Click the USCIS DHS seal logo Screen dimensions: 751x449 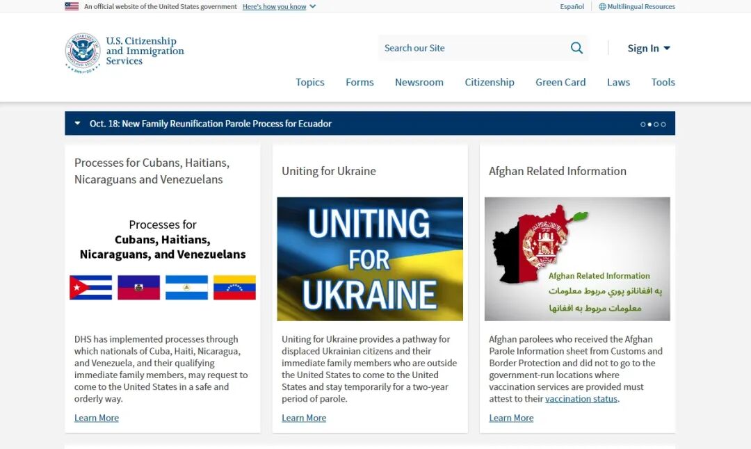pyautogui.click(x=83, y=53)
